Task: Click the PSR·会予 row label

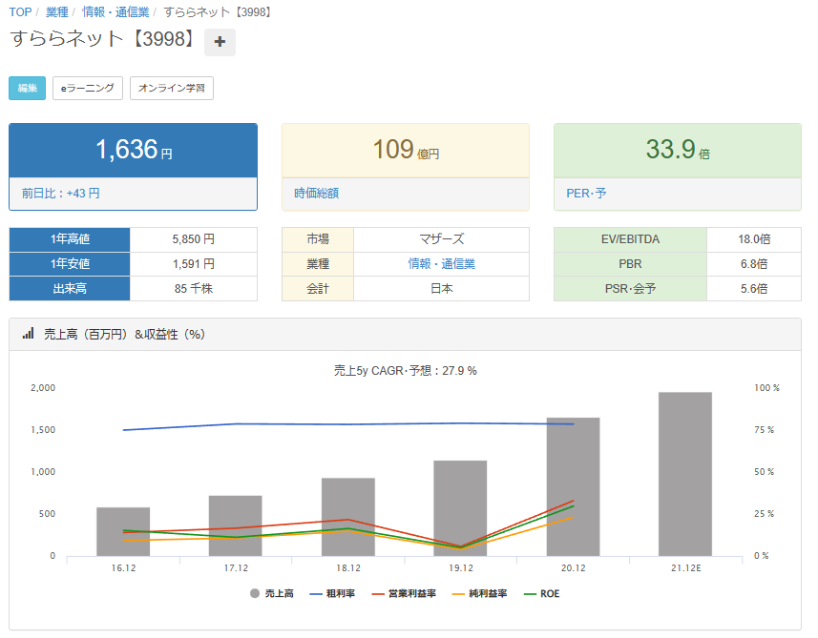Action: (630, 288)
